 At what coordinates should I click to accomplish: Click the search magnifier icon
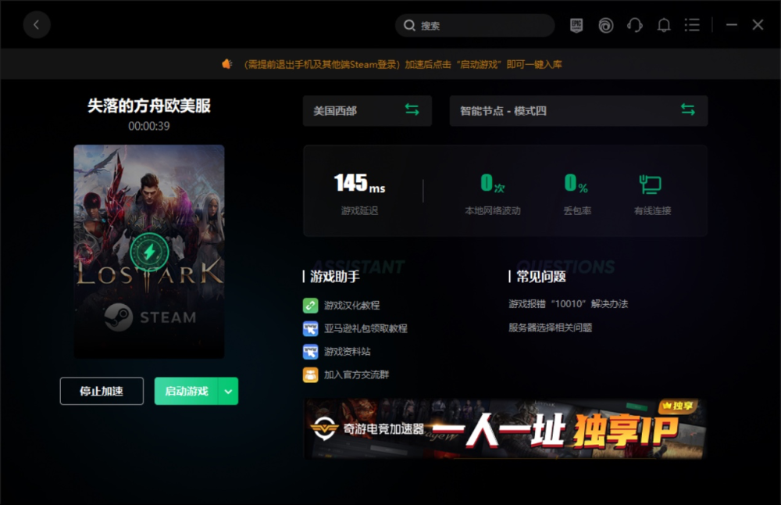pos(409,26)
